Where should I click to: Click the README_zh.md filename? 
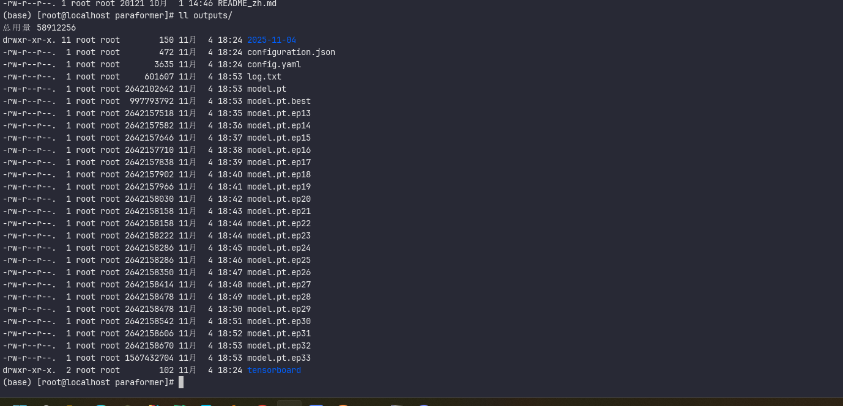247,4
